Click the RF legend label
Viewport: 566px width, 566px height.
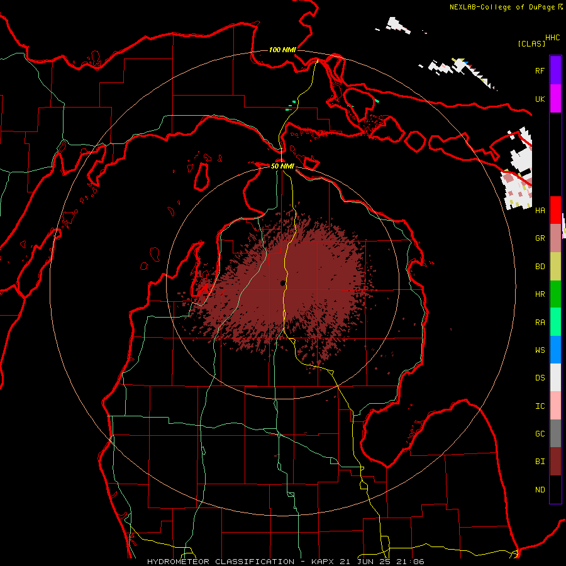(x=540, y=70)
